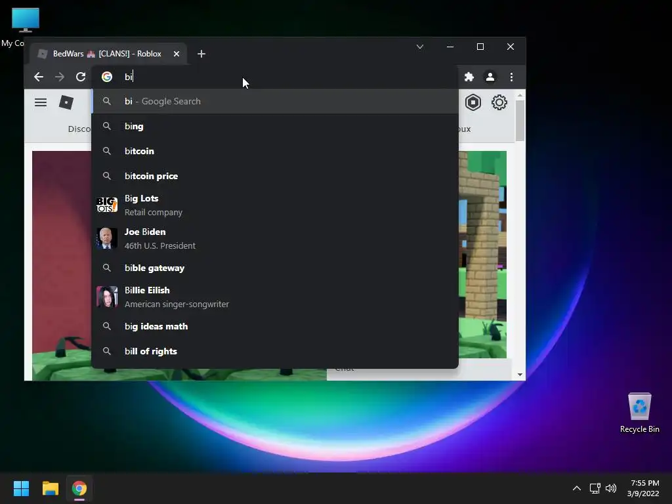Open the volume tray icon
Image resolution: width=672 pixels, height=504 pixels.
611,488
